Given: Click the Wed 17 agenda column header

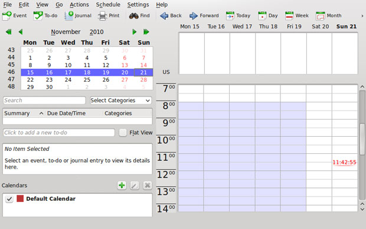Looking at the screenshot, I should (242, 27).
